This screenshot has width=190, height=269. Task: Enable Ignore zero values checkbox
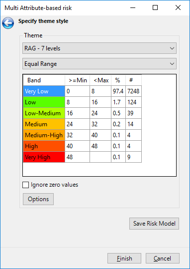(x=26, y=185)
